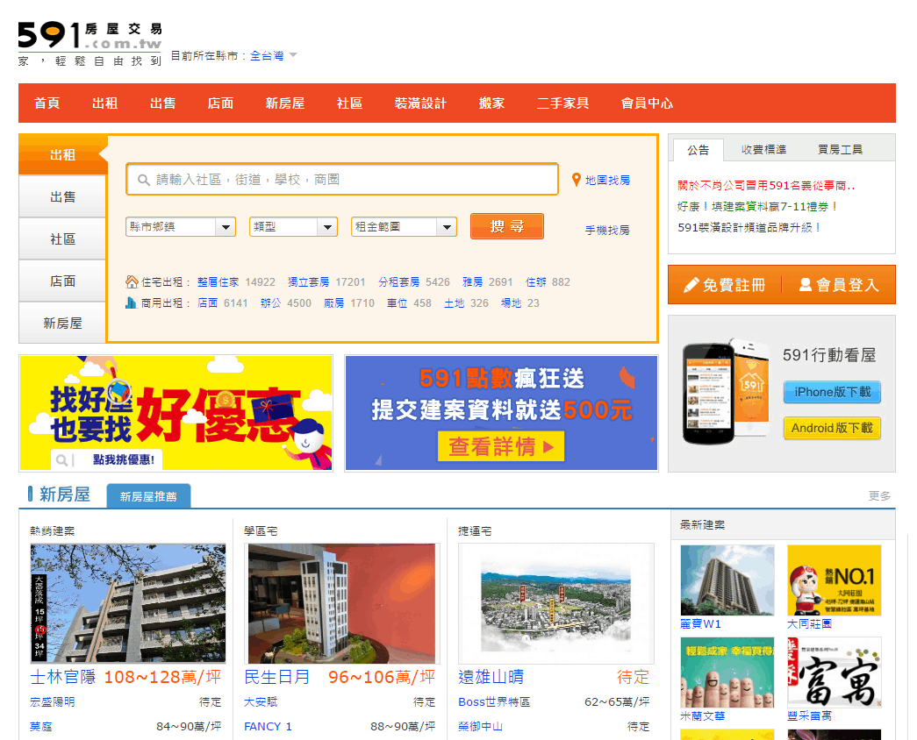Viewport: 917px width, 740px height.
Task: Select the 新房屋推薦 tab
Action: 148,496
